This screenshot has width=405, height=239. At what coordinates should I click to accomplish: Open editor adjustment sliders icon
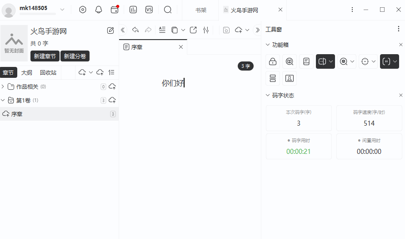pos(206,30)
